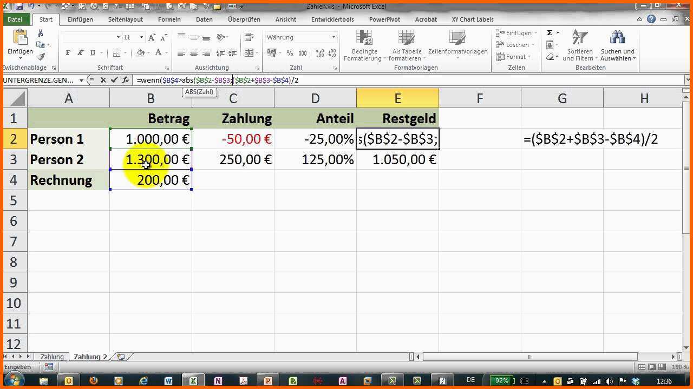Click the Increase Font Size icon
693x389 pixels.
point(152,37)
